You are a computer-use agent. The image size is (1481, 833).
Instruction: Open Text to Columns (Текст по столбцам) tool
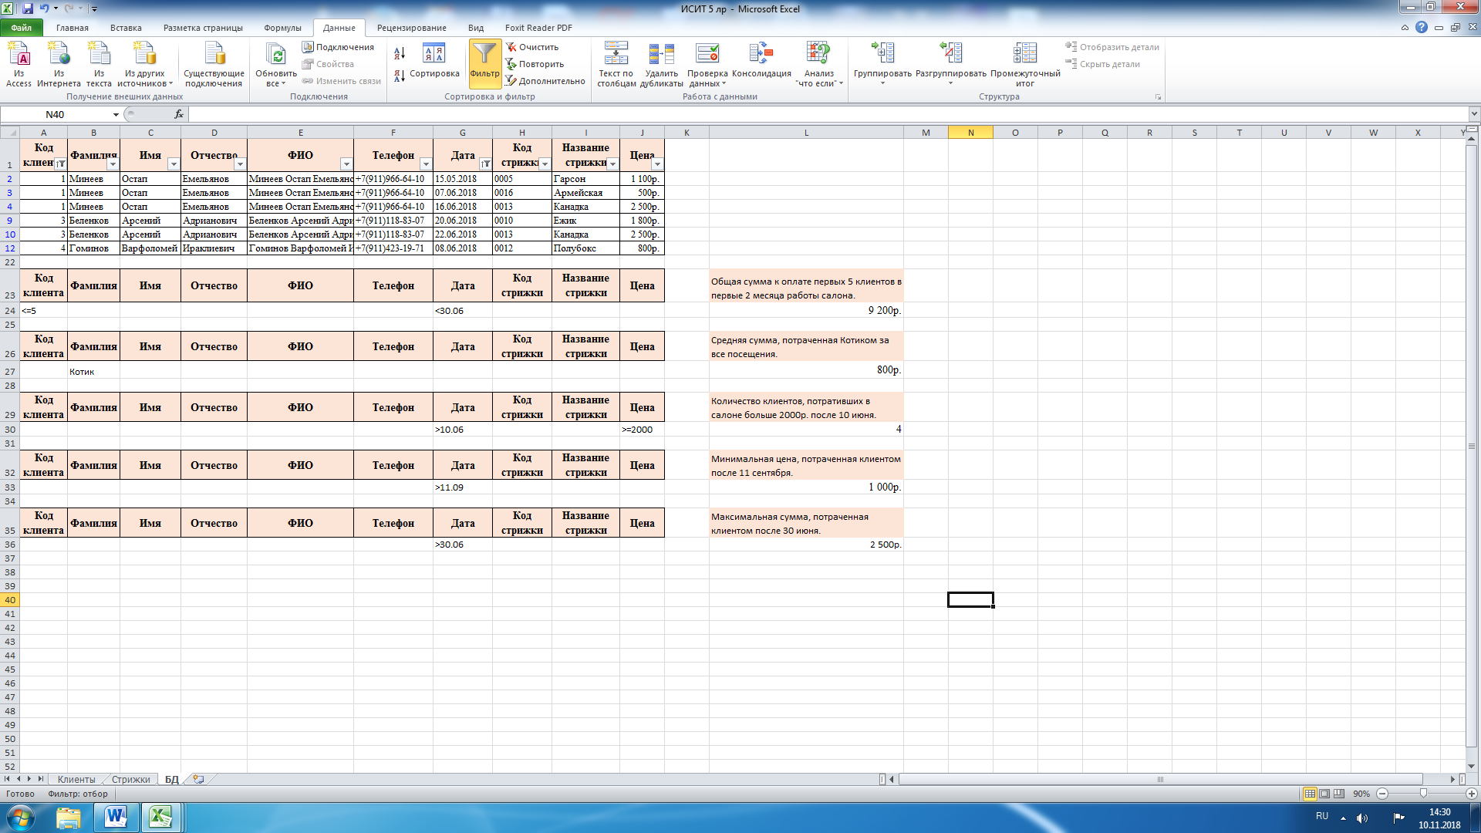tap(616, 56)
